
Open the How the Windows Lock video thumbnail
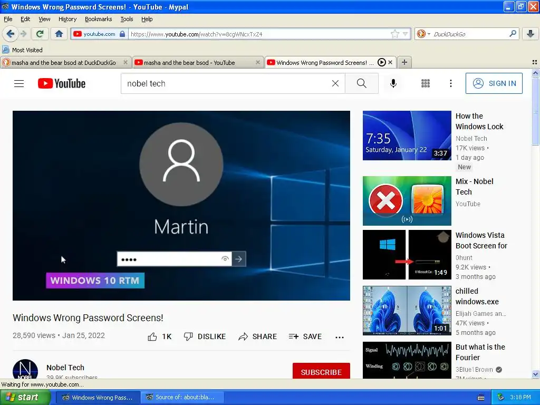point(407,136)
